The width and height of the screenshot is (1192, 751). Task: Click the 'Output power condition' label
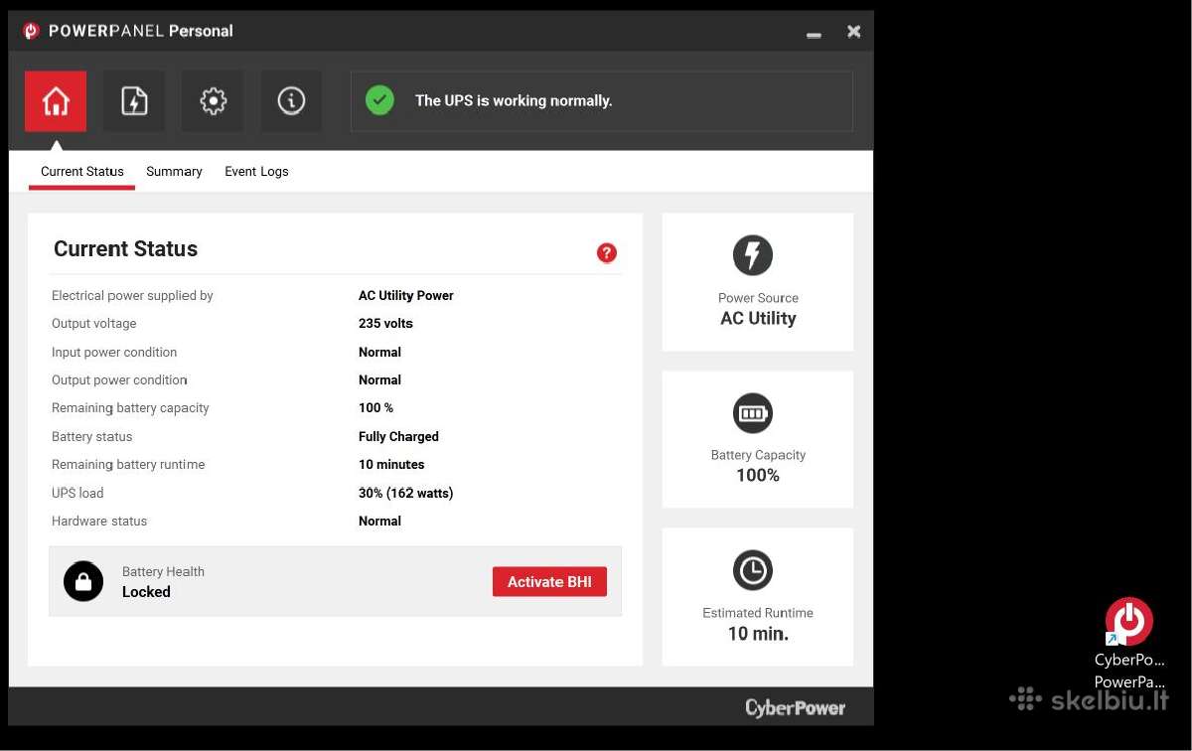[119, 380]
